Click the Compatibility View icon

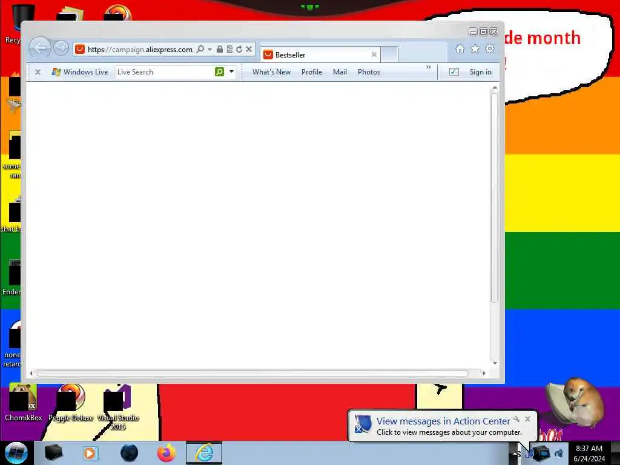coord(229,49)
